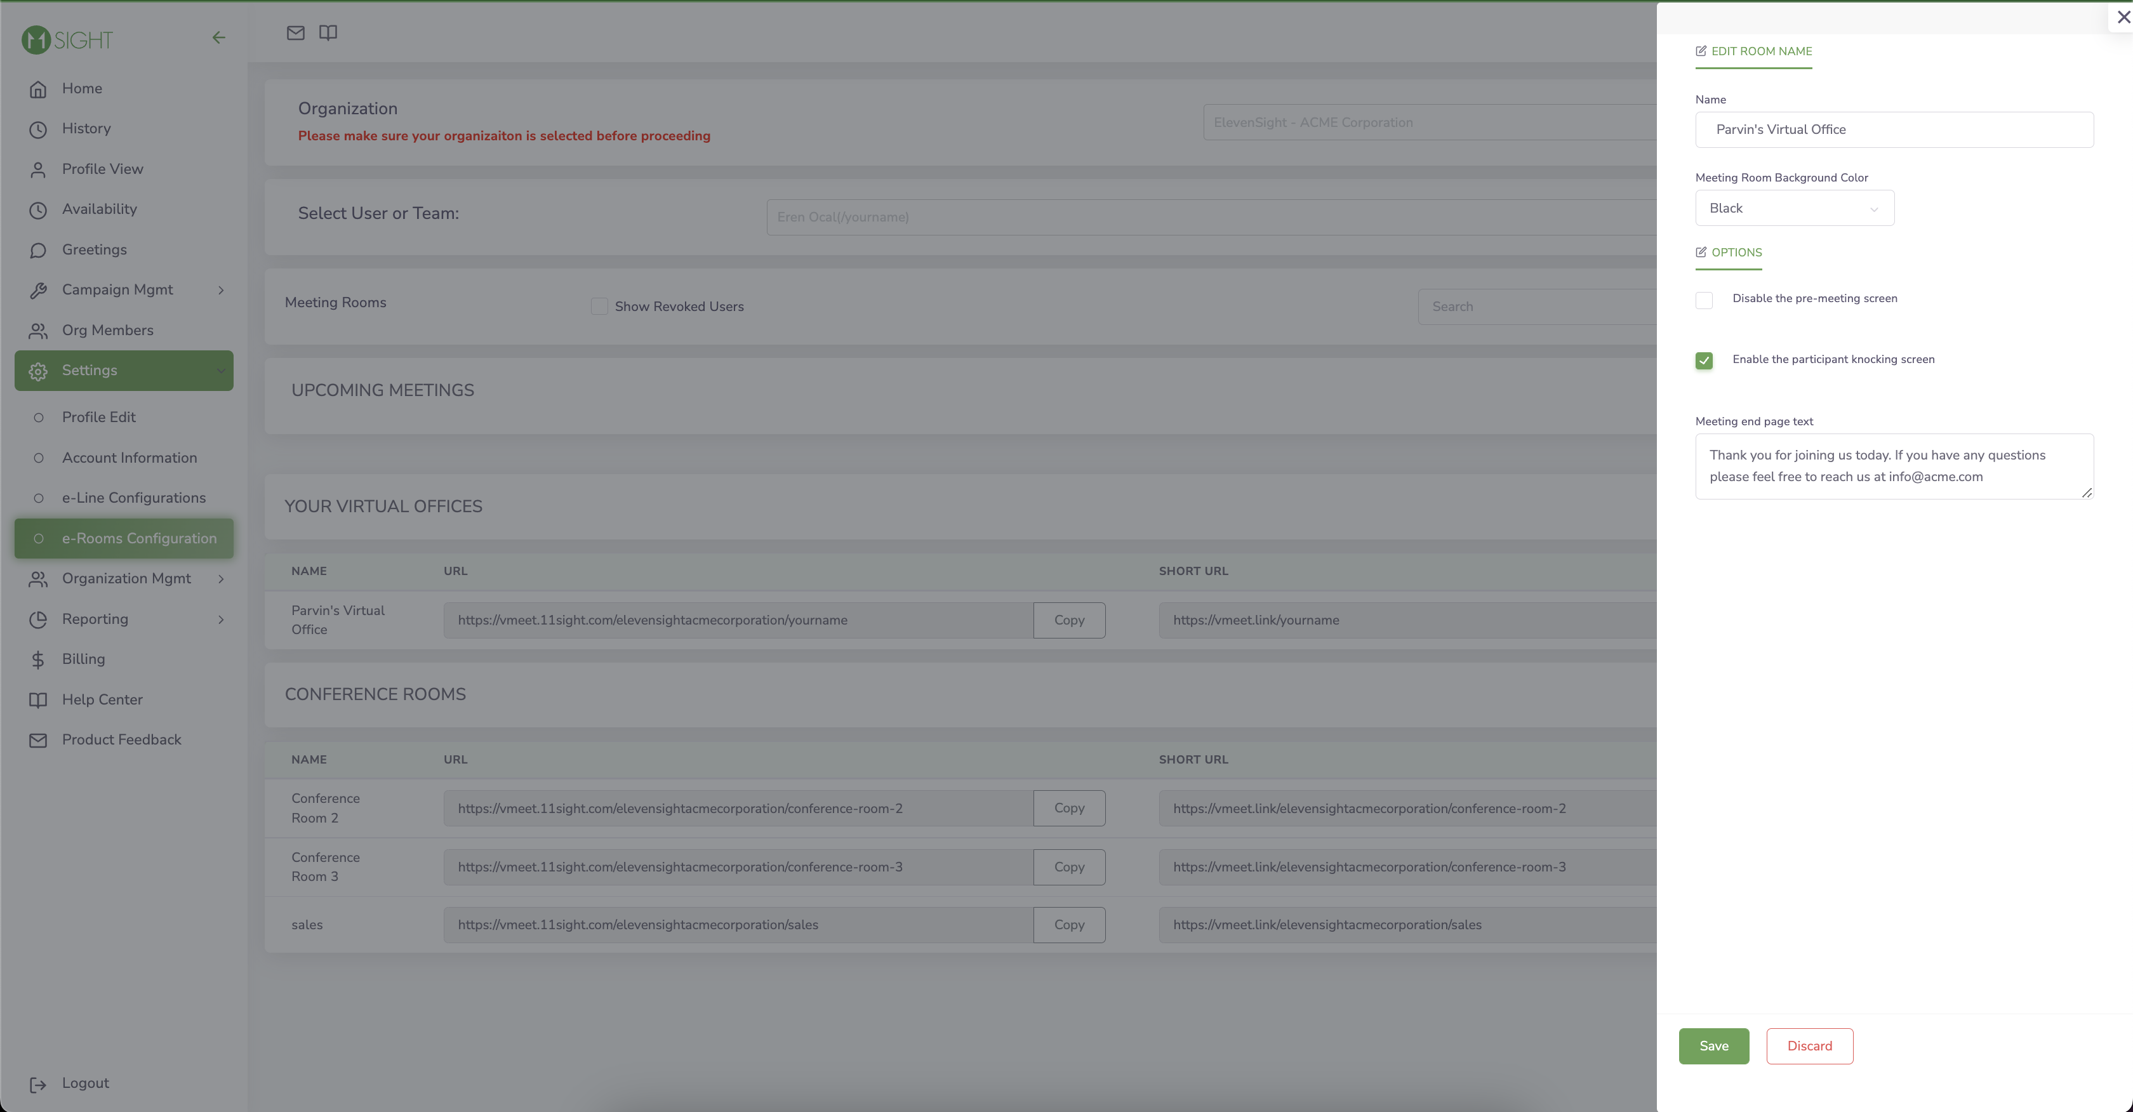
Task: Click the Conference Room 3 name cell
Action: (x=326, y=867)
